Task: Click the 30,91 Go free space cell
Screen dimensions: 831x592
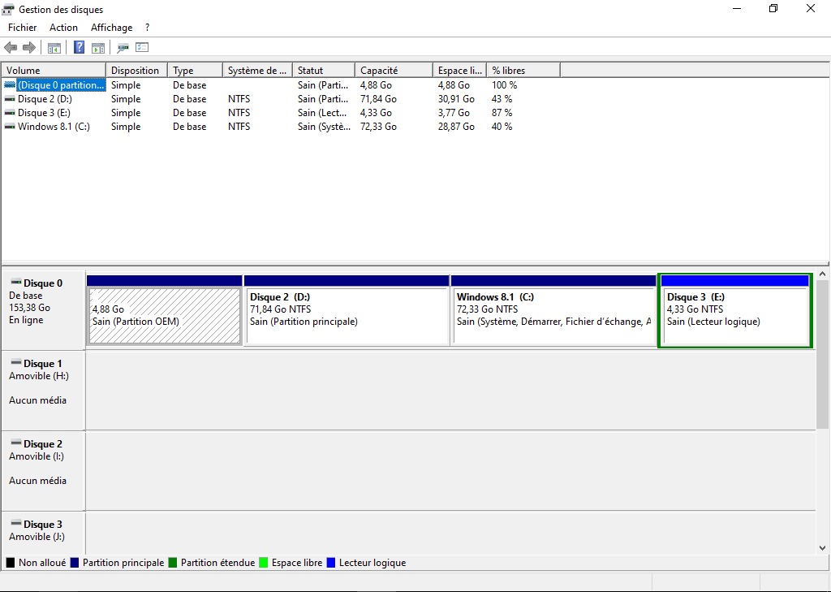Action: (x=456, y=99)
